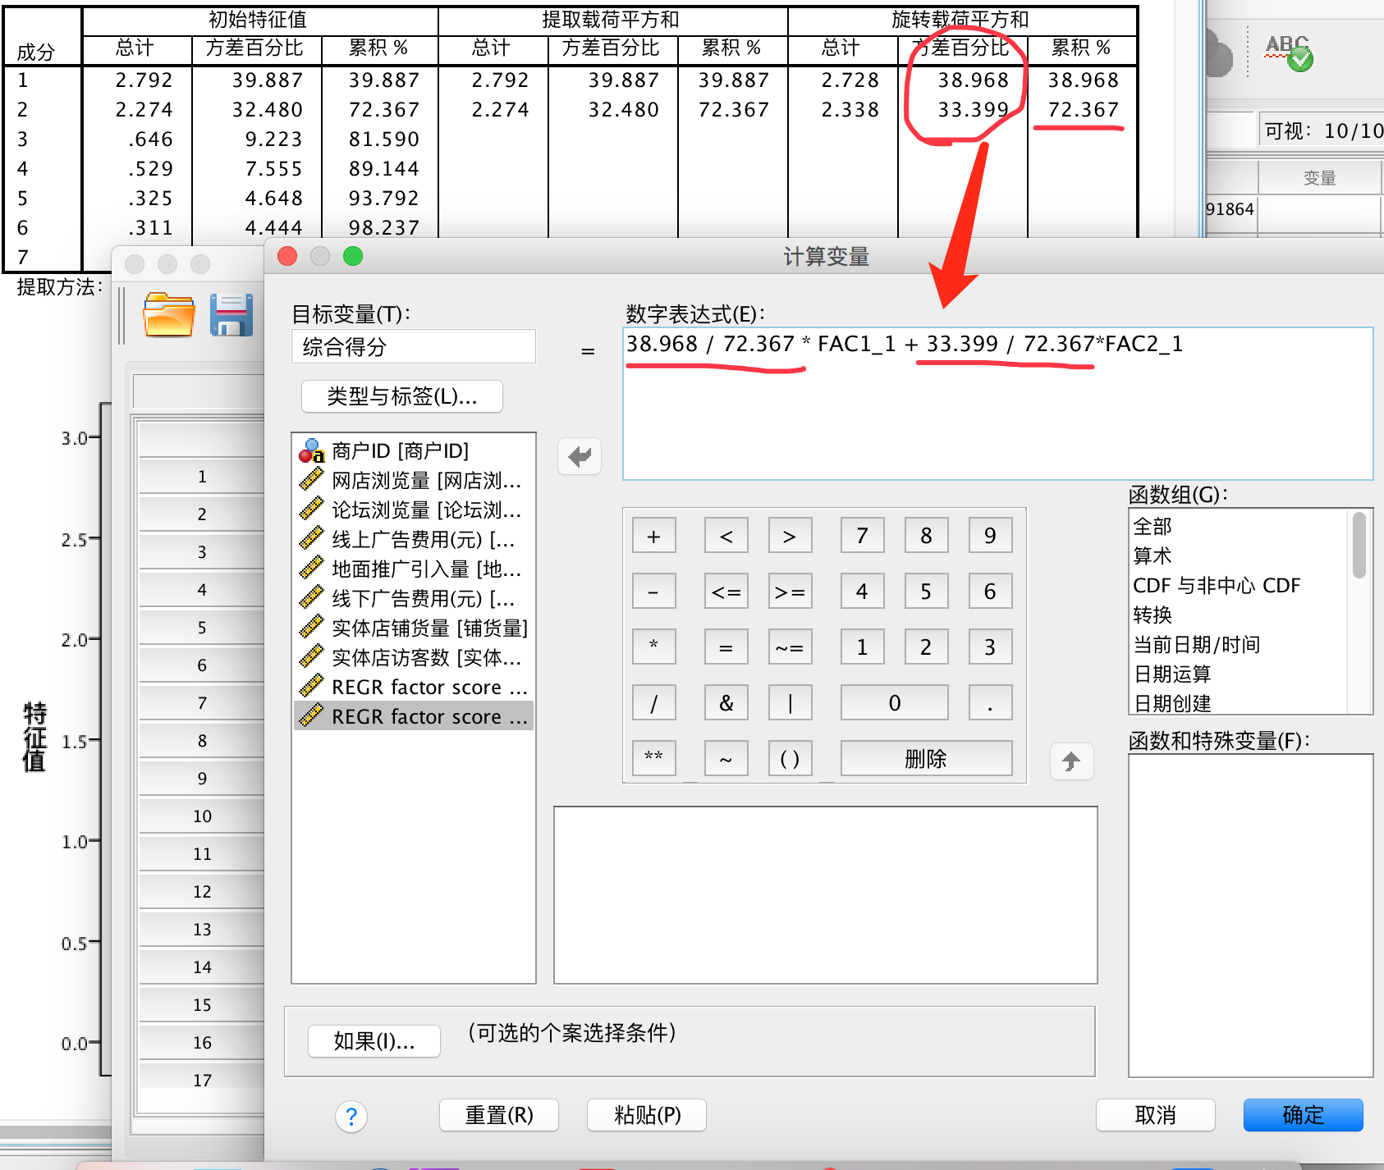Select 算术 in the function group list
This screenshot has height=1170, width=1384.
(1153, 556)
